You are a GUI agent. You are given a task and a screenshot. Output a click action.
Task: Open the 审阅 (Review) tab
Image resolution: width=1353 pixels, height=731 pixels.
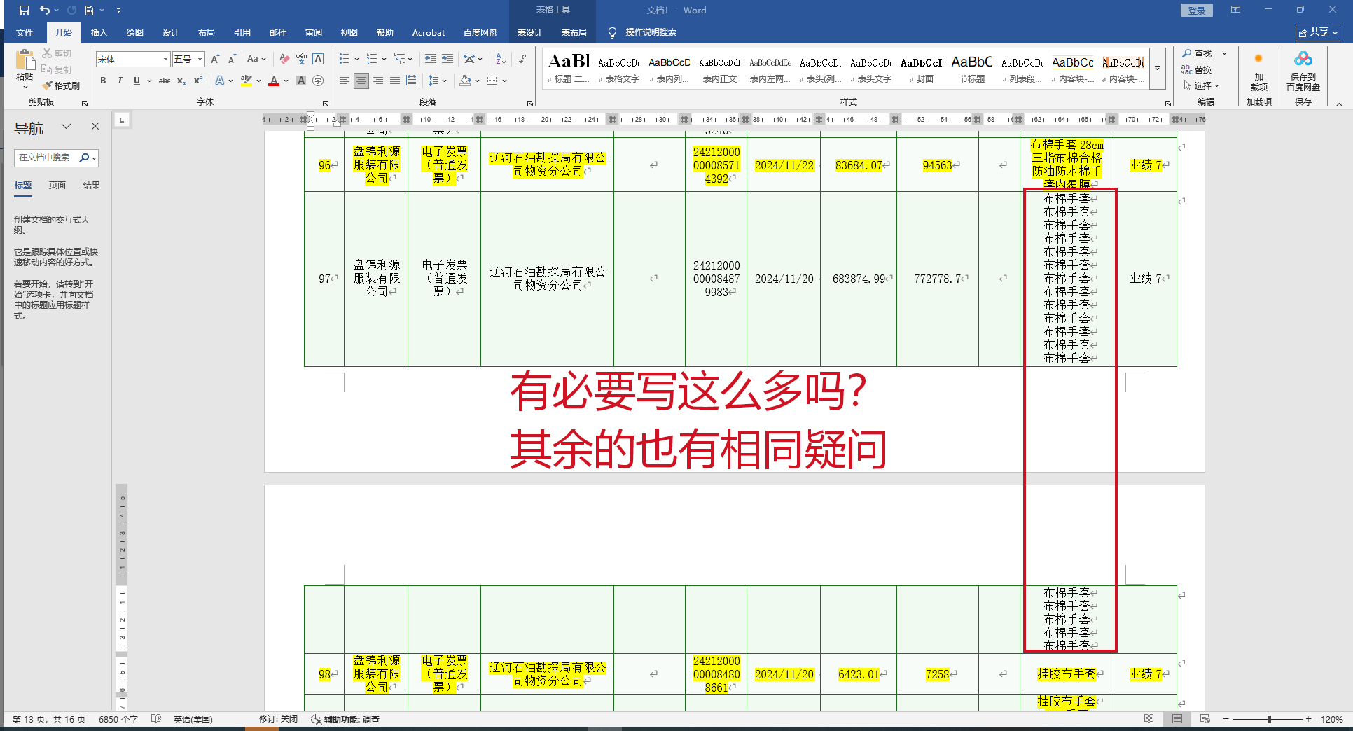click(314, 32)
